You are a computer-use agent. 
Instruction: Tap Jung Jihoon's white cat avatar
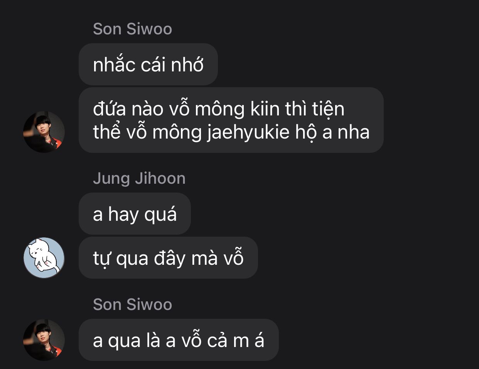tap(44, 258)
